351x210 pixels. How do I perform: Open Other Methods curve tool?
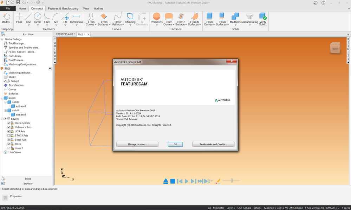pyautogui.click(x=118, y=19)
